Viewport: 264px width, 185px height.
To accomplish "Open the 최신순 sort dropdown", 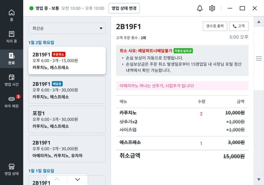I will (x=67, y=28).
